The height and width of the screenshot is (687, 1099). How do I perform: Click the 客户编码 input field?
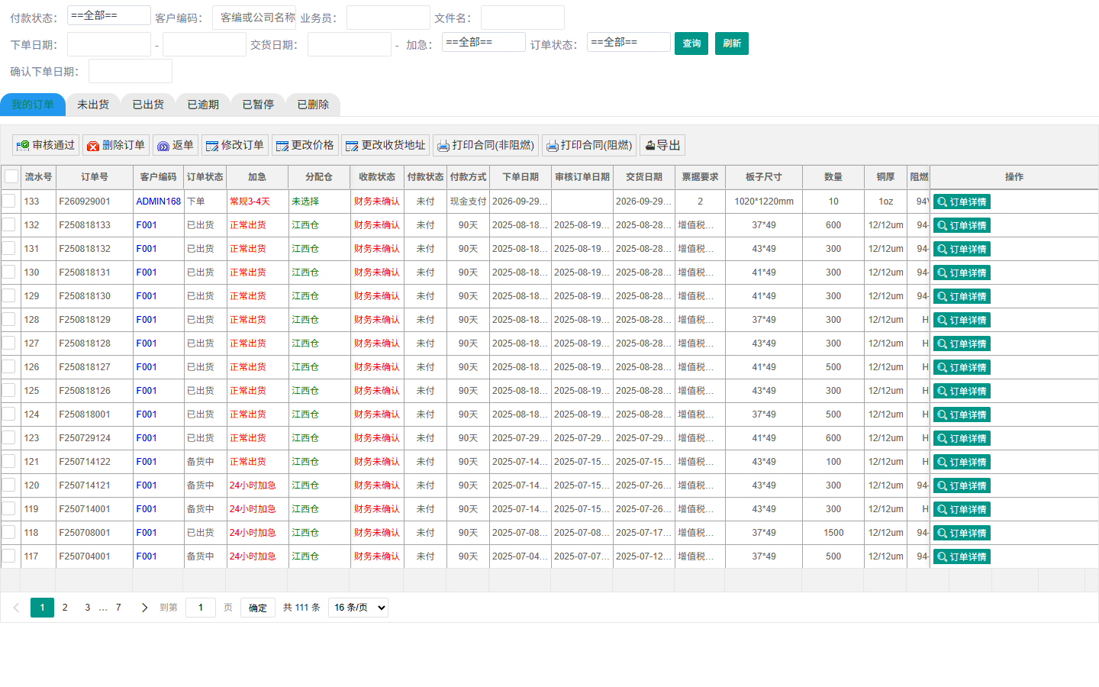coord(254,18)
